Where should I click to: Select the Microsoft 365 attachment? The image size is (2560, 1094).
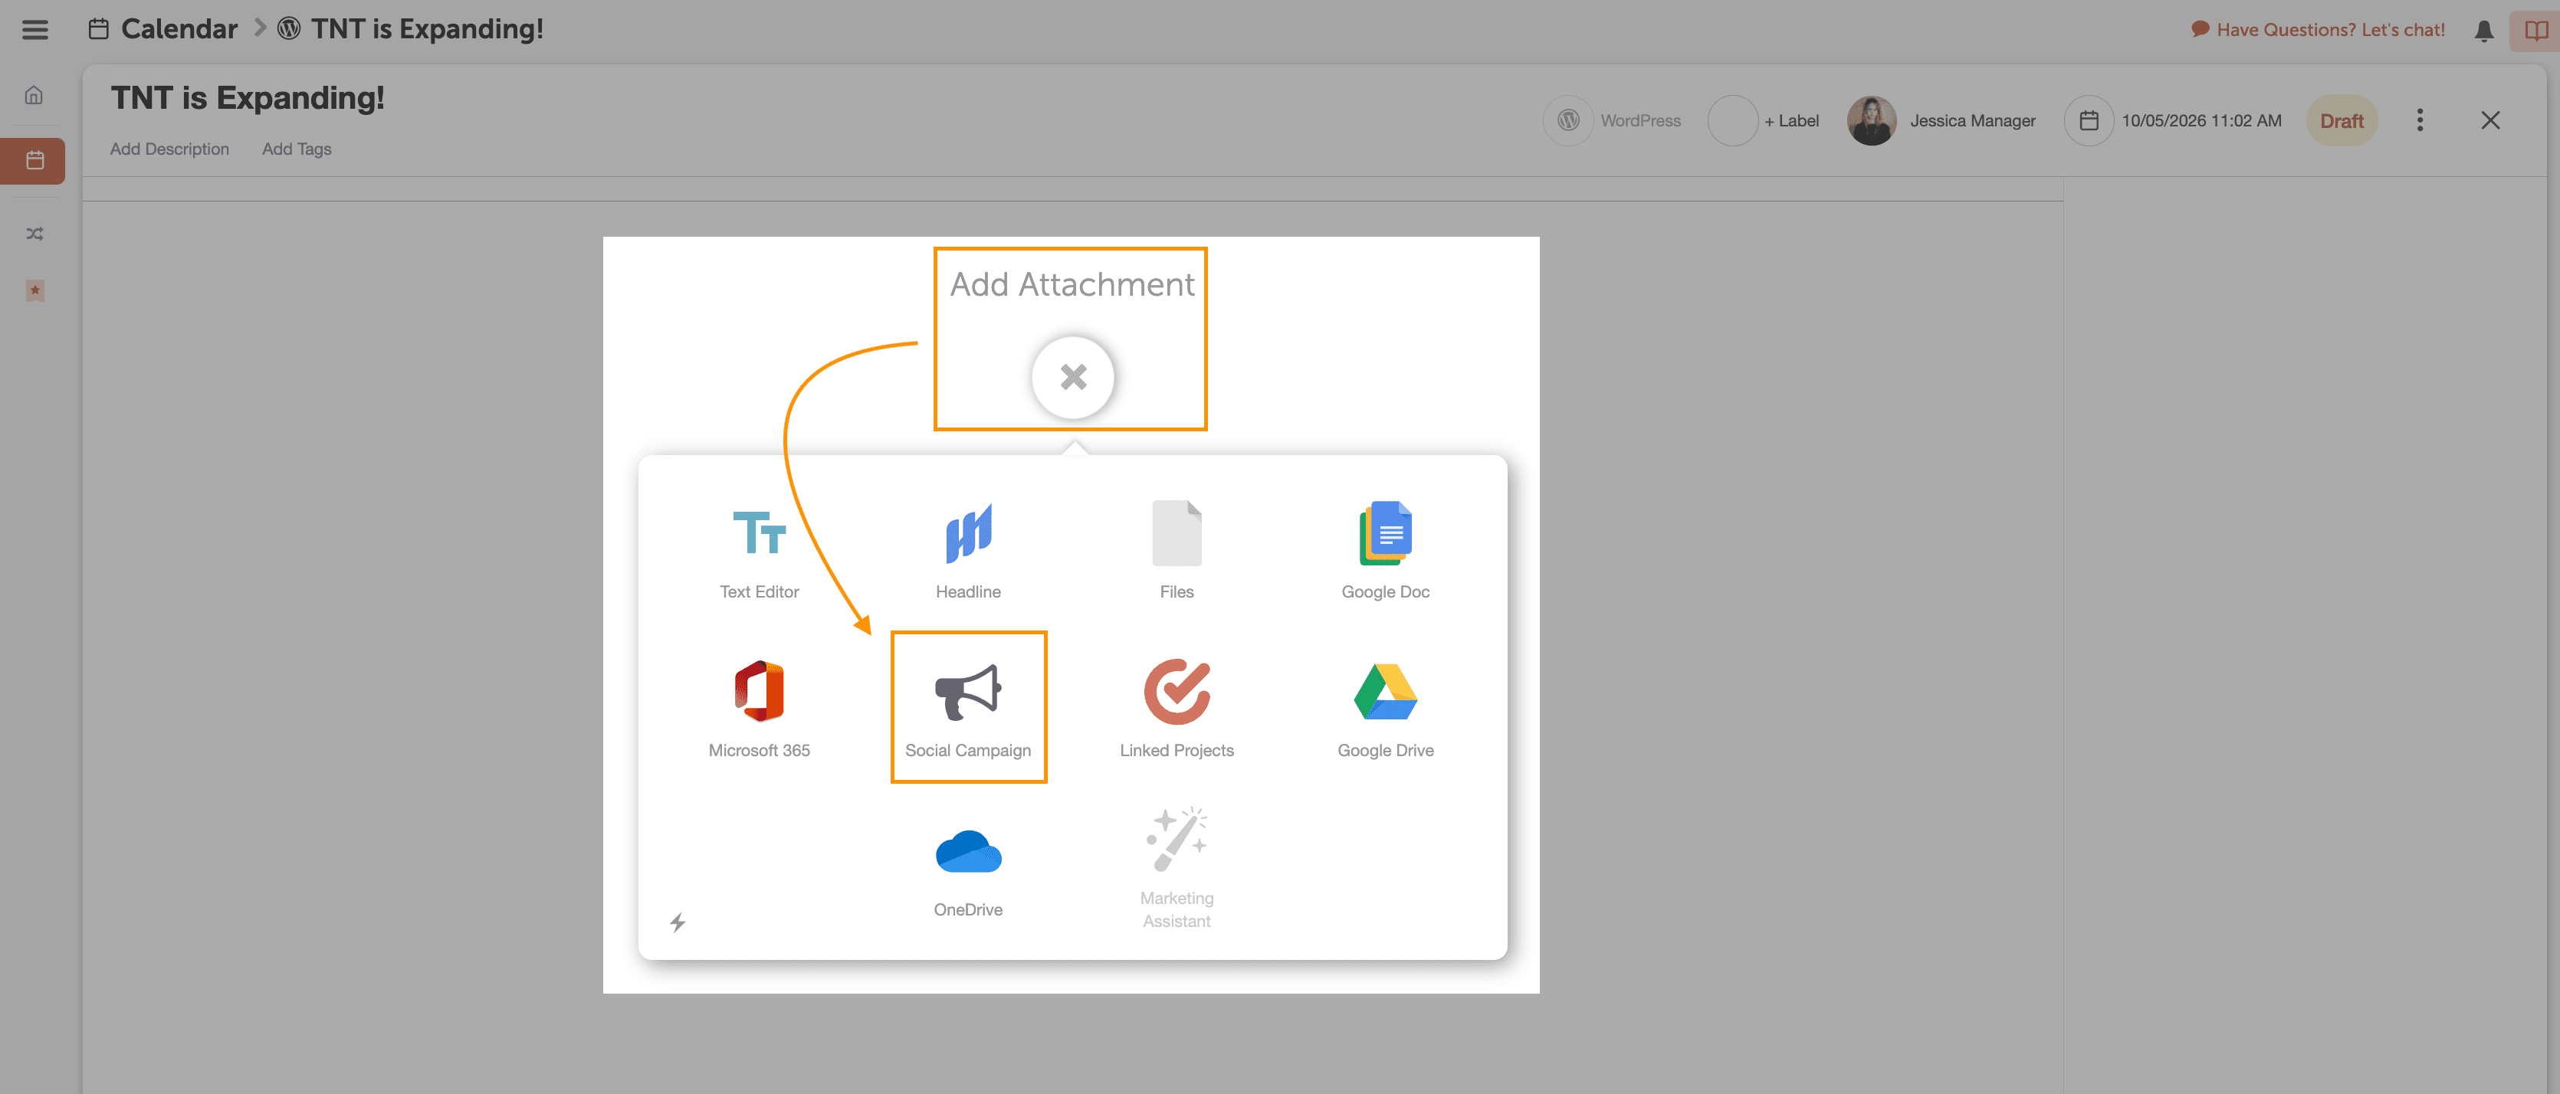758,707
